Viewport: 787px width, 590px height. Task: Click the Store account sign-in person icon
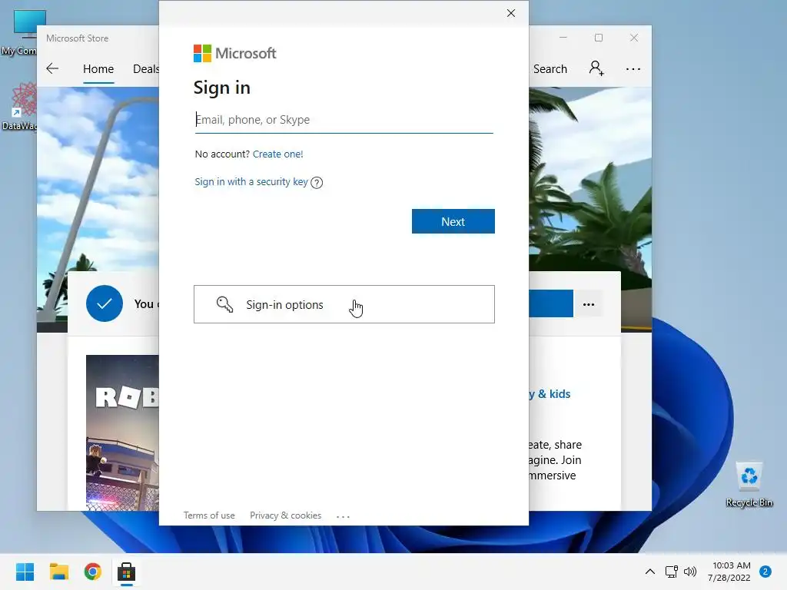tap(596, 68)
